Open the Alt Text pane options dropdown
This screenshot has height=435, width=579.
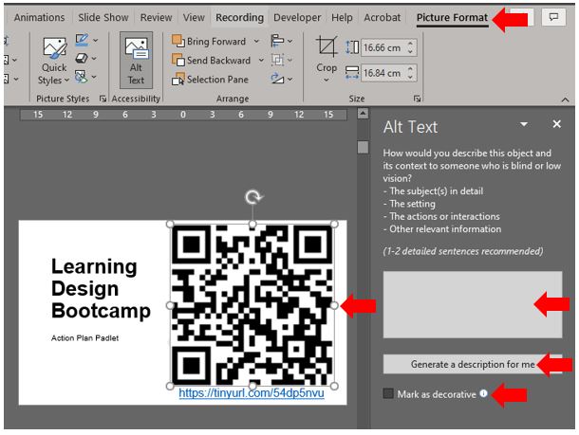[x=524, y=124]
